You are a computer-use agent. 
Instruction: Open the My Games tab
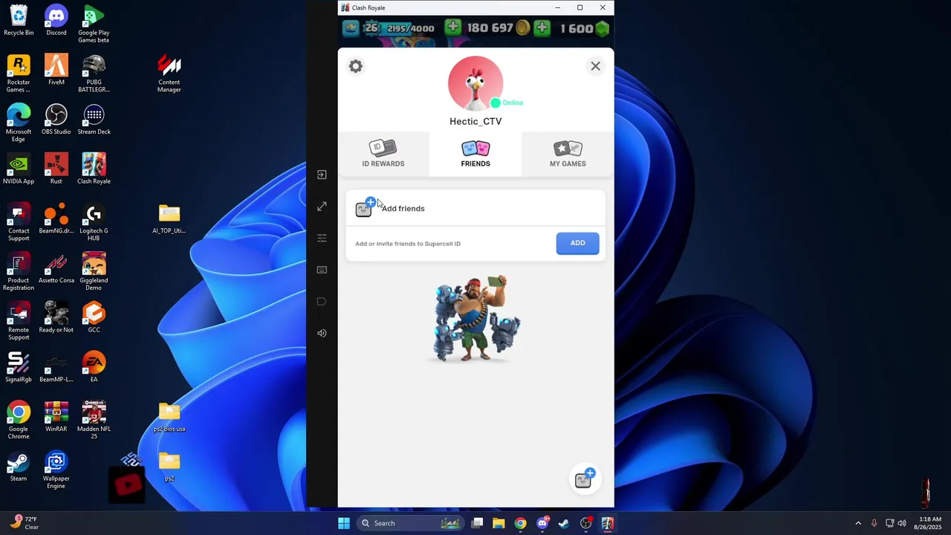(568, 154)
